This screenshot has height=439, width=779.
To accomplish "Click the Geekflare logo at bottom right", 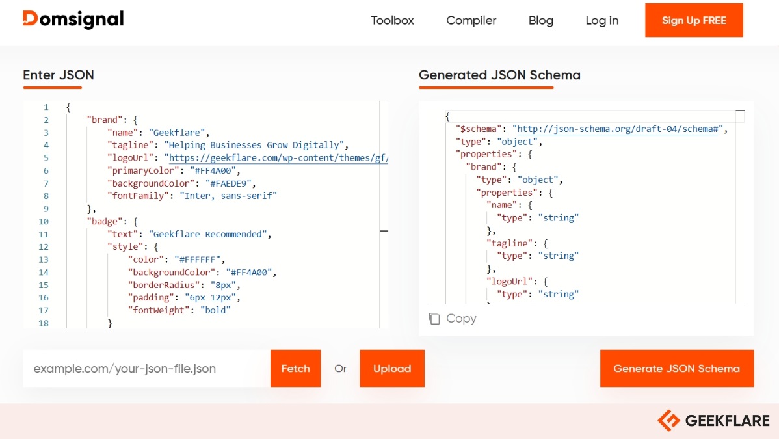I will (713, 421).
